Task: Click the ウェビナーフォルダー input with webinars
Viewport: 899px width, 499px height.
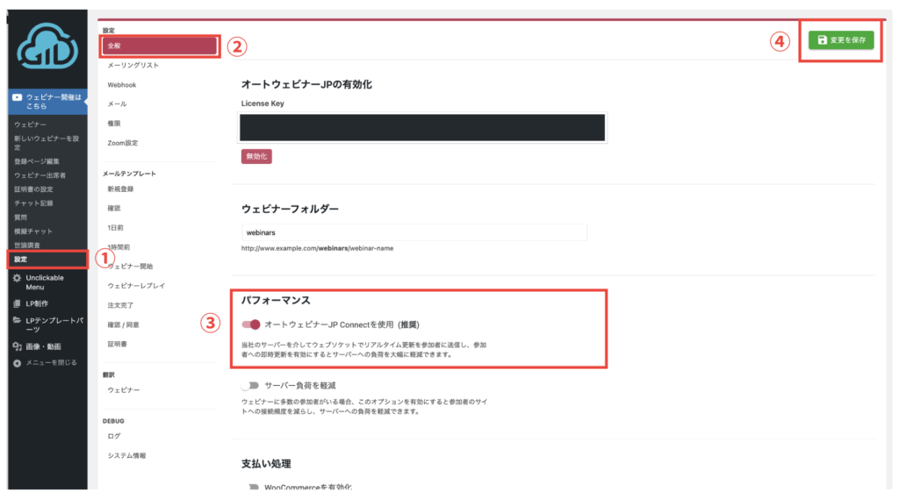Action: 414,232
